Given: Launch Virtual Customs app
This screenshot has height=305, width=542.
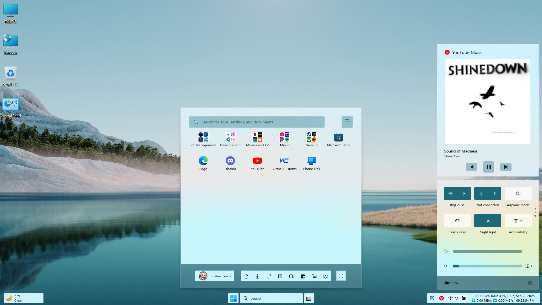Looking at the screenshot, I should pyautogui.click(x=284, y=163).
